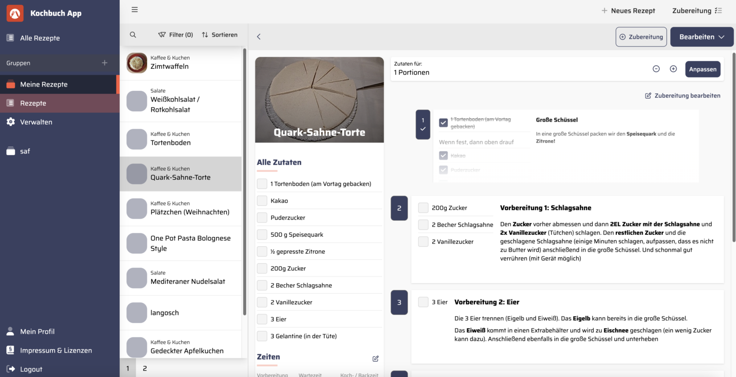Check 200g Zucker in step 2
The width and height of the screenshot is (736, 377).
click(x=423, y=208)
